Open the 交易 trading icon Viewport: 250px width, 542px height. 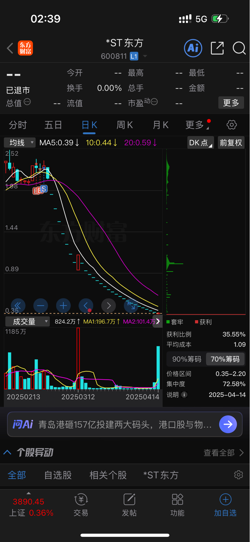[81, 505]
